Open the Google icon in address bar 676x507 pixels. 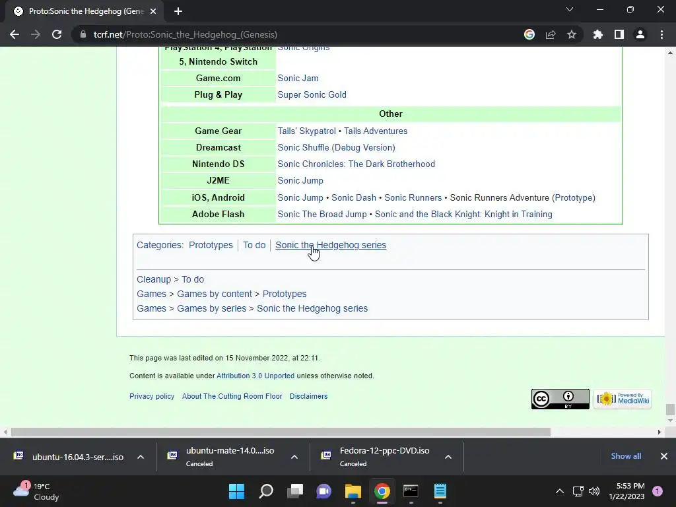[529, 34]
